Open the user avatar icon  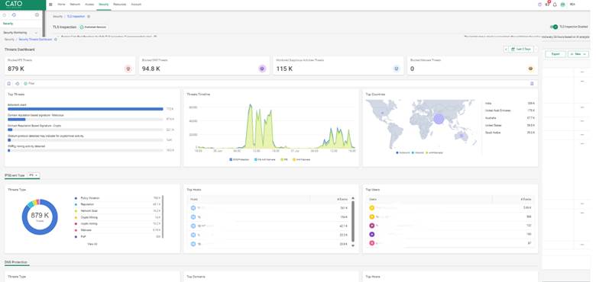point(563,5)
